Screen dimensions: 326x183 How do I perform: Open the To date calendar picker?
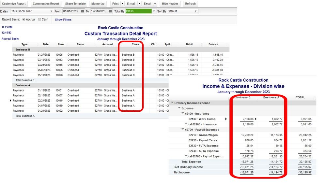point(110,11)
